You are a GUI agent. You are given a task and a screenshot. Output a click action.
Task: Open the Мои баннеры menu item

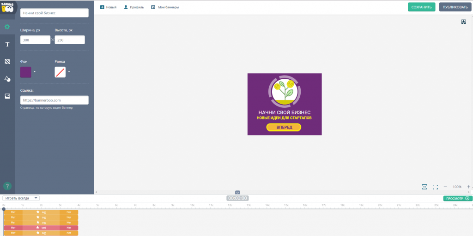(165, 7)
